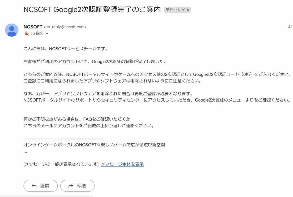Click the no_reply@ncsoft.com sender address
Viewport: 293px width, 197px height.
tap(65, 27)
